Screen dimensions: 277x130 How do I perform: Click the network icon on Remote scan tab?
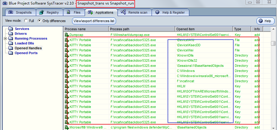tap(123, 12)
